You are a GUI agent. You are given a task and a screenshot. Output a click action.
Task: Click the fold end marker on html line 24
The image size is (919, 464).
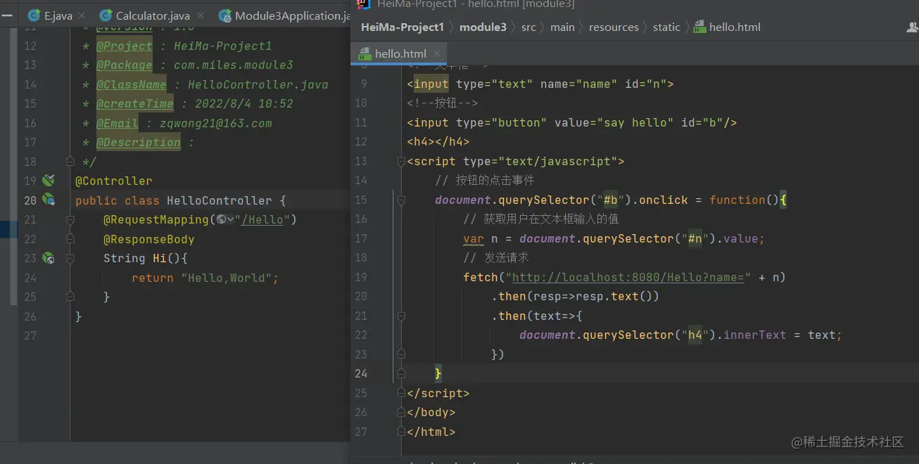[x=401, y=374]
